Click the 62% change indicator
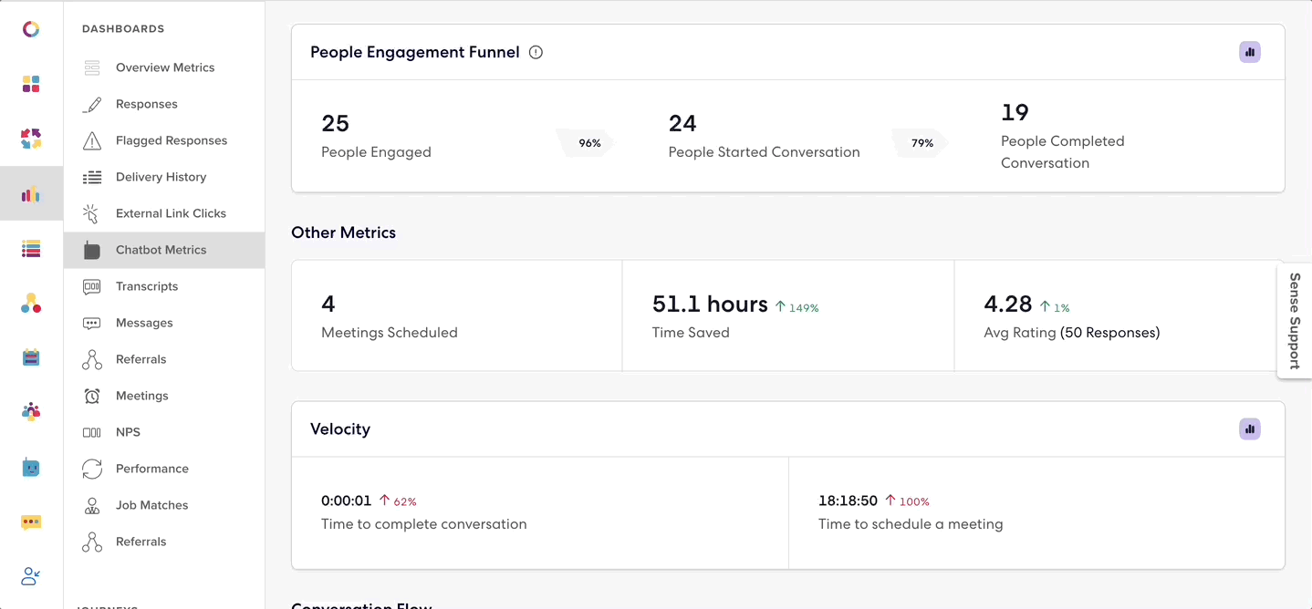This screenshot has width=1312, height=609. [398, 501]
